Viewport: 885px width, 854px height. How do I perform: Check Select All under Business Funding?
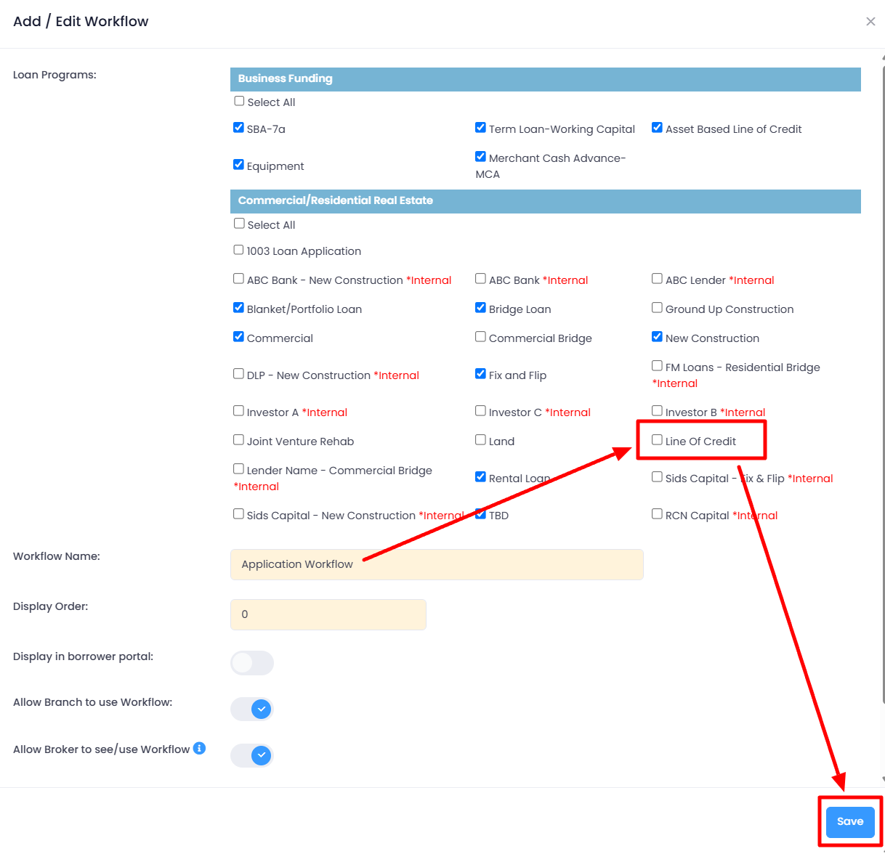tap(239, 101)
